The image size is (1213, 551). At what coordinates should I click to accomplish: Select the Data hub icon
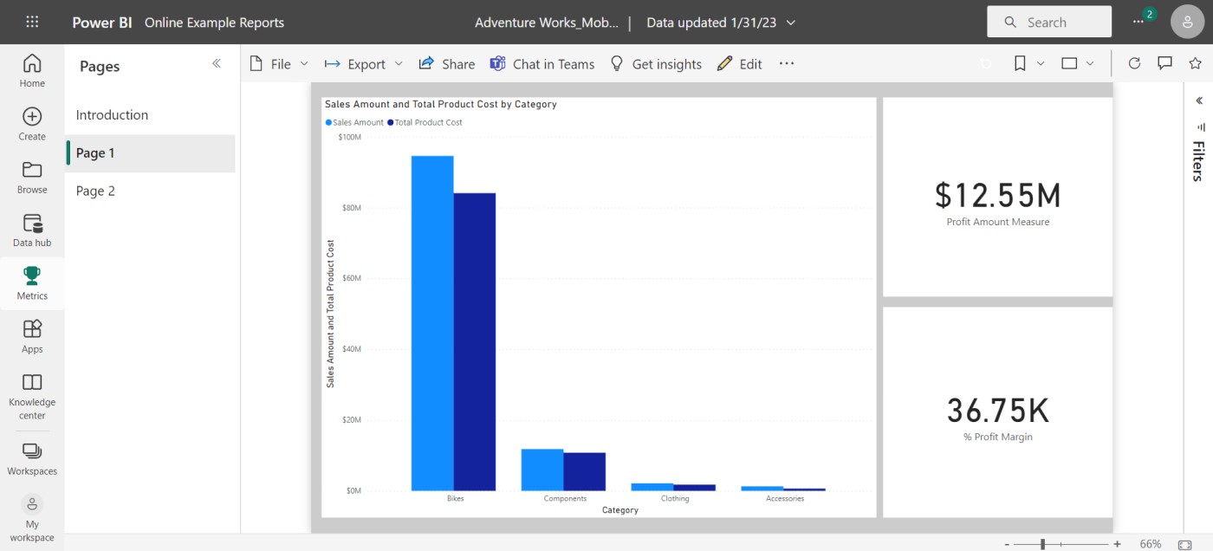pos(32,228)
